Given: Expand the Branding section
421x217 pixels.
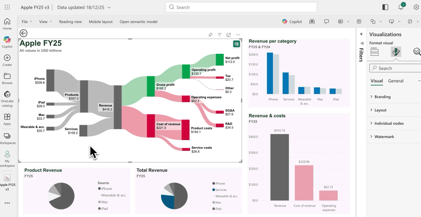Looking at the screenshot, I should [x=382, y=97].
